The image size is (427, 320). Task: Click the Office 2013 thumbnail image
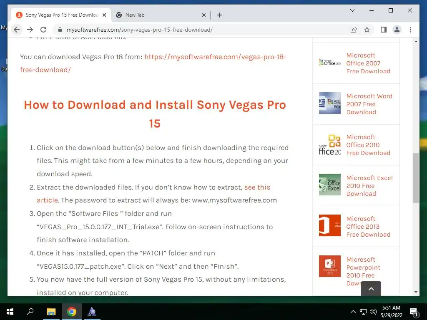pos(330,225)
